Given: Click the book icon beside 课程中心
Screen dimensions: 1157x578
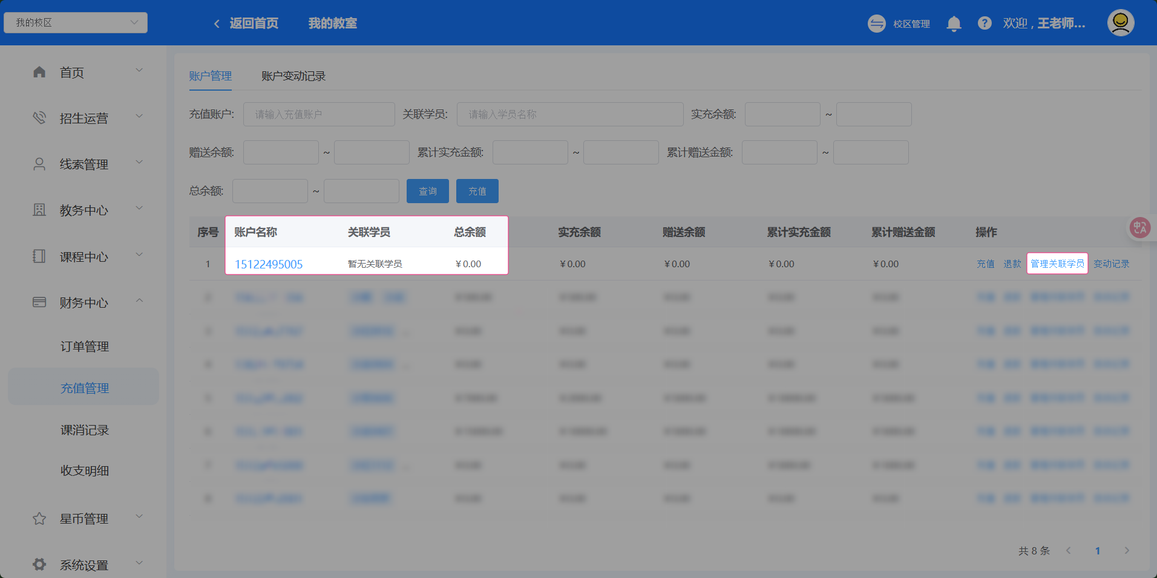Looking at the screenshot, I should point(39,256).
